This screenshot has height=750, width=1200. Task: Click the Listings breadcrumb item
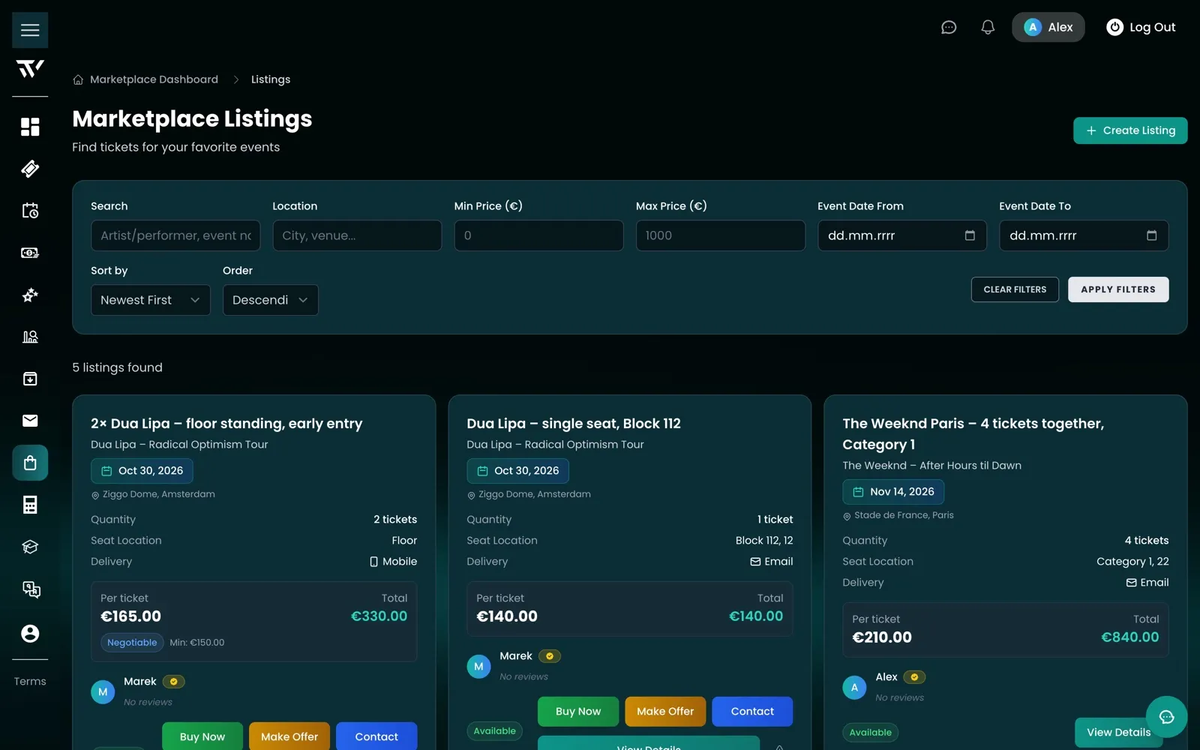coord(271,79)
